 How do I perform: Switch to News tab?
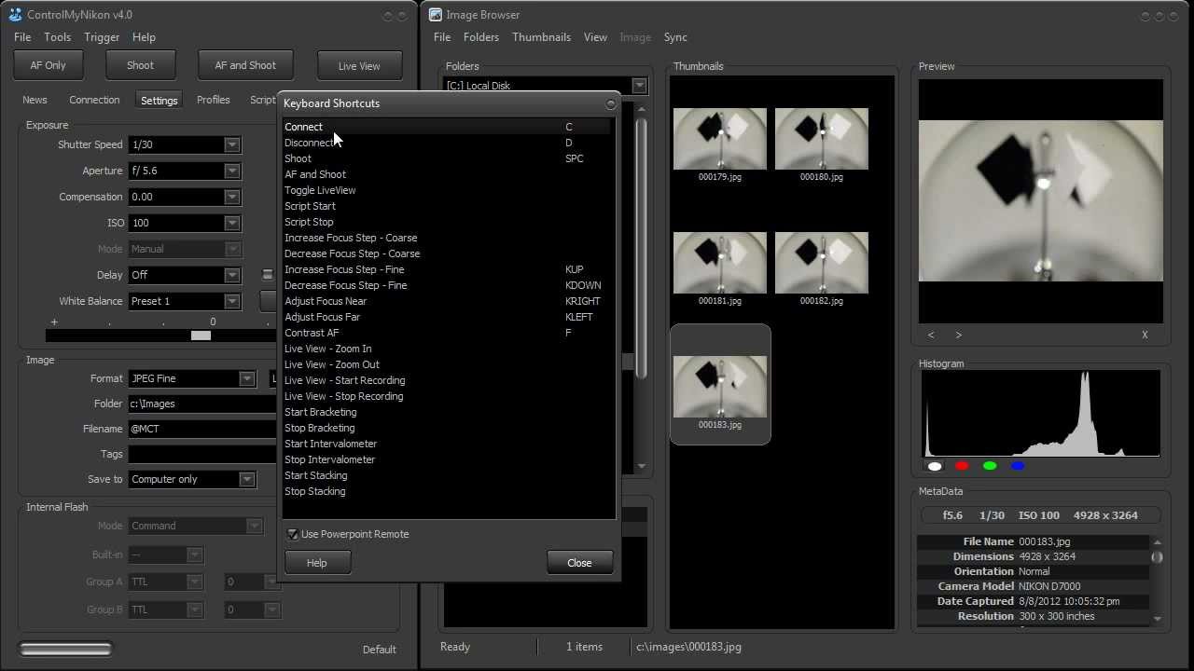[35, 100]
